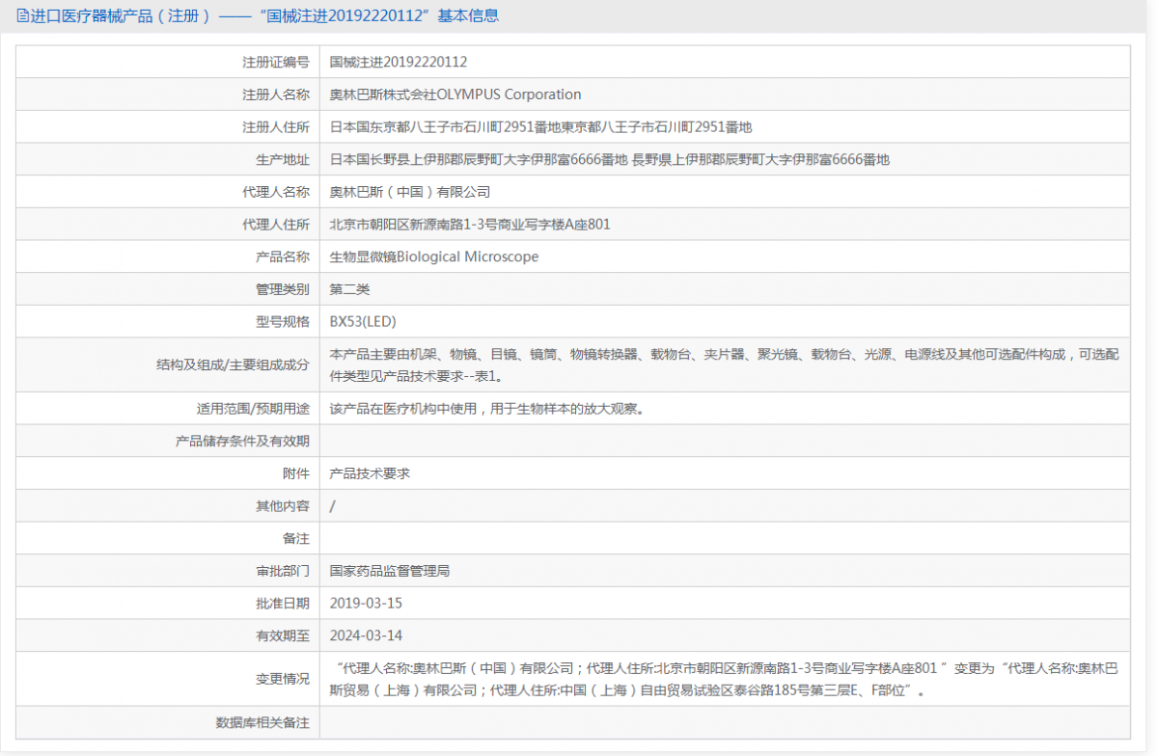This screenshot has width=1158, height=756.
Task: Select the 适用范围/预期用途 label
Action: 253,408
